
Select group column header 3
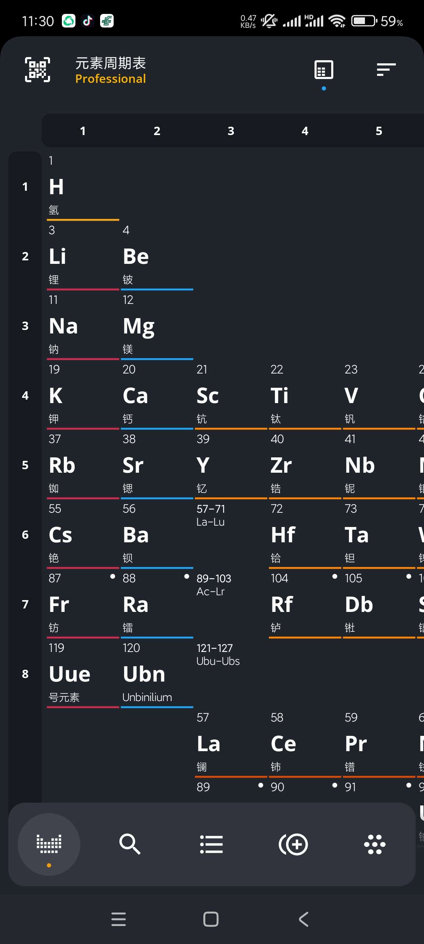[x=231, y=131]
